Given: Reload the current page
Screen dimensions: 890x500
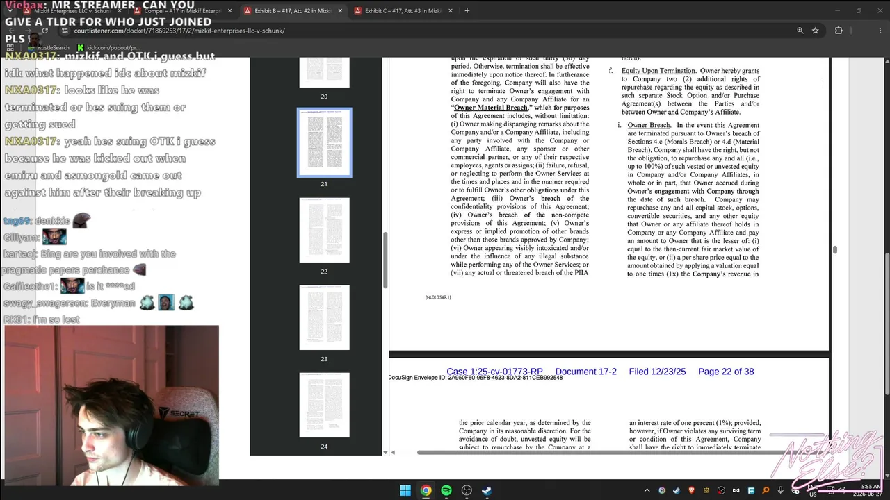Looking at the screenshot, I should pyautogui.click(x=44, y=31).
